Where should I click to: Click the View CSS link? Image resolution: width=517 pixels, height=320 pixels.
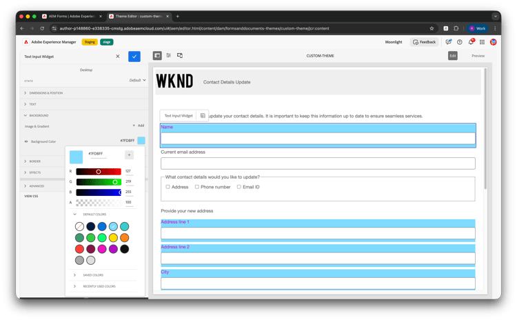pos(31,196)
